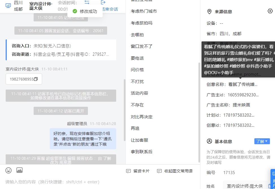This screenshot has height=189, width=275.
Task: Click the phone number 19827698955
Action: coord(21,79)
